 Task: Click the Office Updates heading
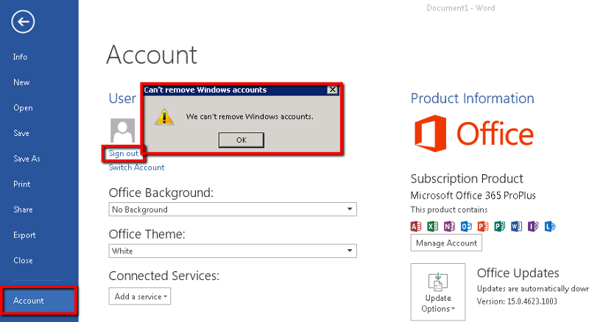pos(518,273)
